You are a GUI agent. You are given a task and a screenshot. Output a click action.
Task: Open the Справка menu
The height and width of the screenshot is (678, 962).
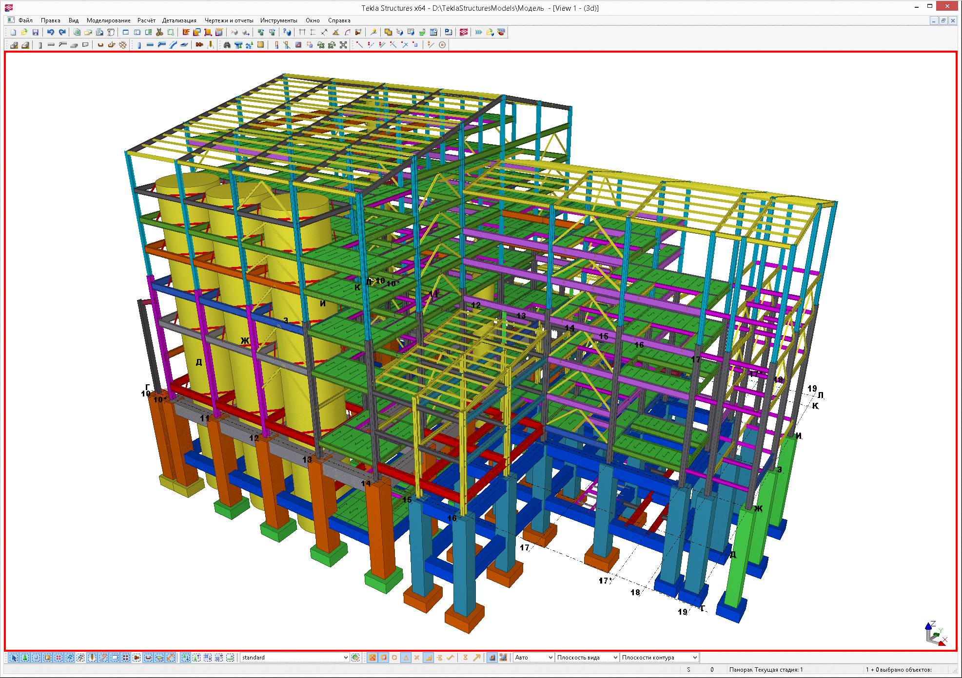click(339, 20)
